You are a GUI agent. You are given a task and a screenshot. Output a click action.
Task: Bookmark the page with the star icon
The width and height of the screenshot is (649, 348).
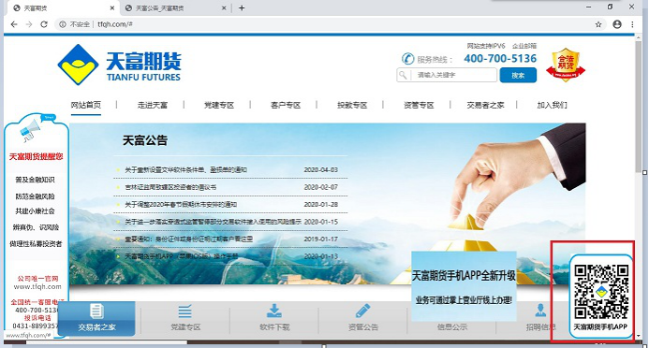point(598,24)
